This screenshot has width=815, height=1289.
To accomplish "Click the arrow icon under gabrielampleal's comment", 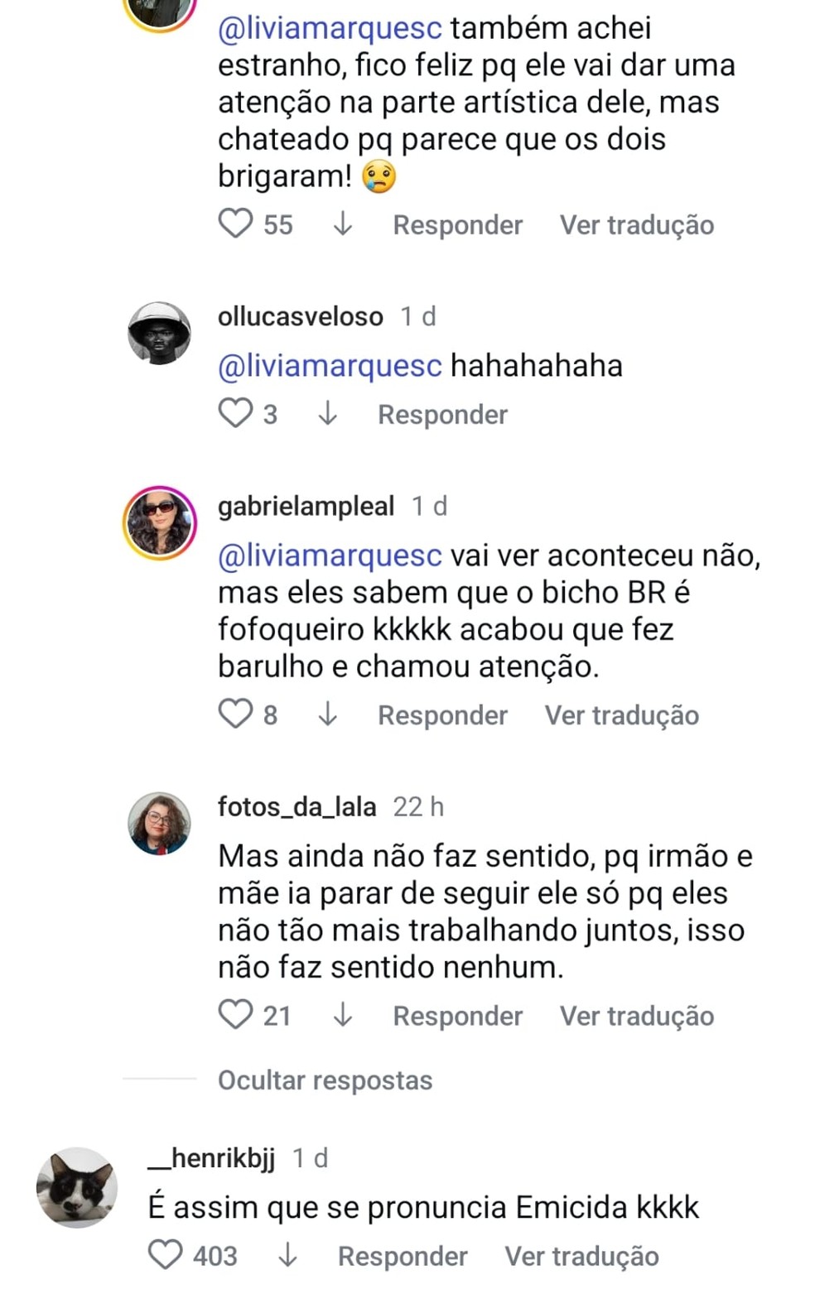I will [x=329, y=714].
